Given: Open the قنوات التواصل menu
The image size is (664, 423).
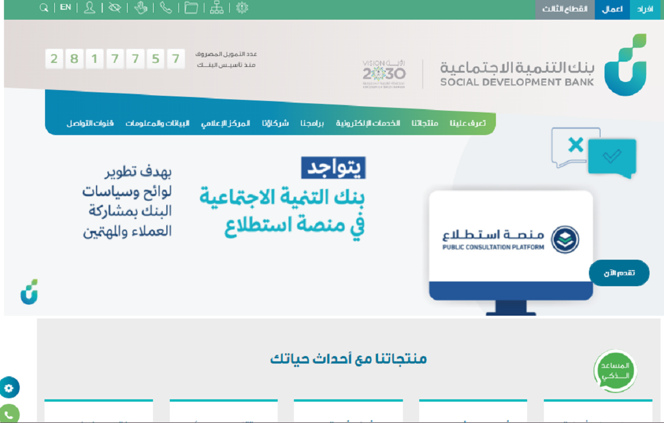Looking at the screenshot, I should (x=89, y=123).
